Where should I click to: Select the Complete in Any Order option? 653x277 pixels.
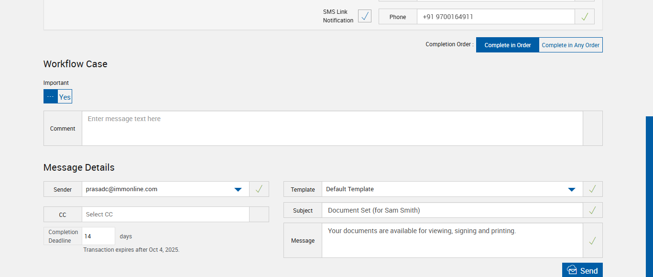pyautogui.click(x=570, y=45)
